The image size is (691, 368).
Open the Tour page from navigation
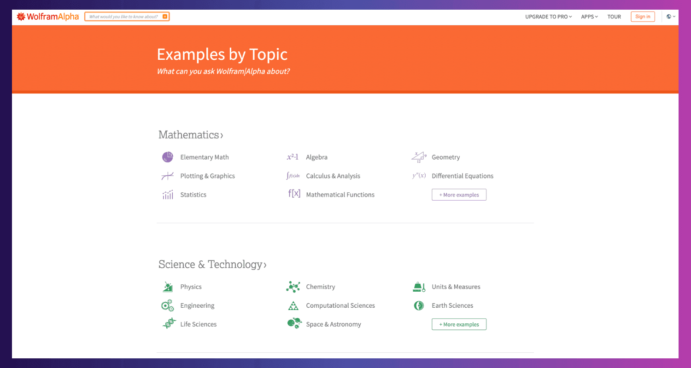[x=614, y=17]
